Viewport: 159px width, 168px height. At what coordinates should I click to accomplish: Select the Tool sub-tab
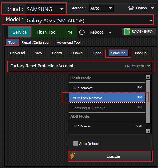pyautogui.click(x=12, y=42)
